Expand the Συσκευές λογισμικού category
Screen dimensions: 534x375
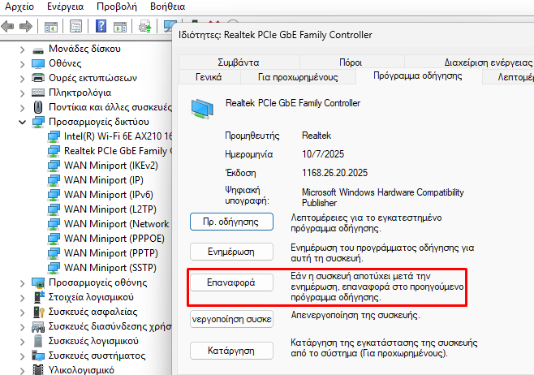click(22, 342)
